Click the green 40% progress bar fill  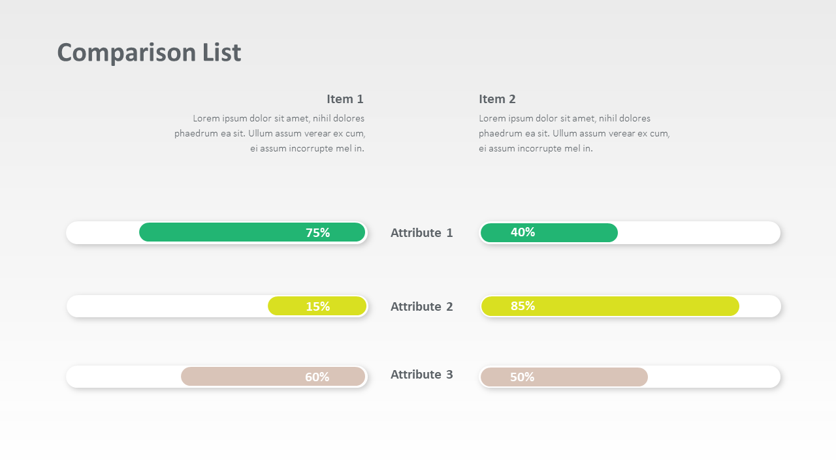click(549, 232)
